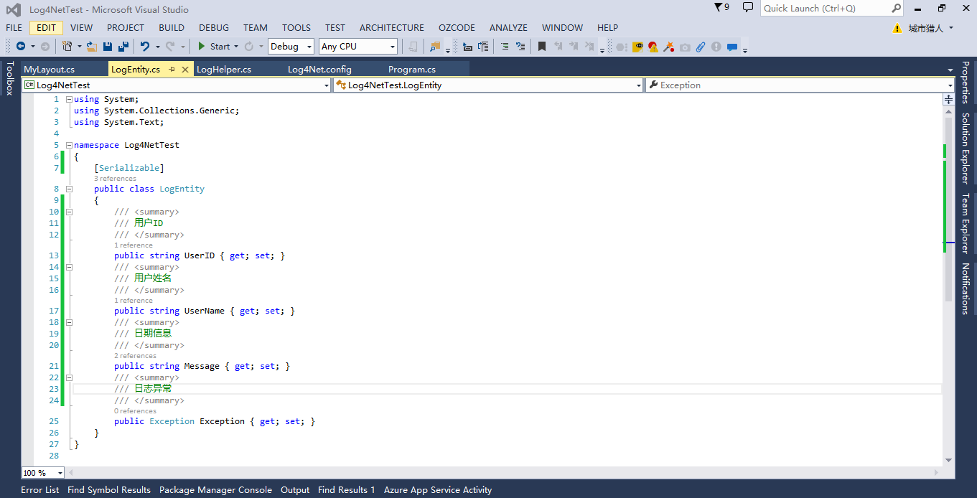Viewport: 977px width, 498px height.
Task: Click the New Project toolbar icon
Action: [67, 47]
